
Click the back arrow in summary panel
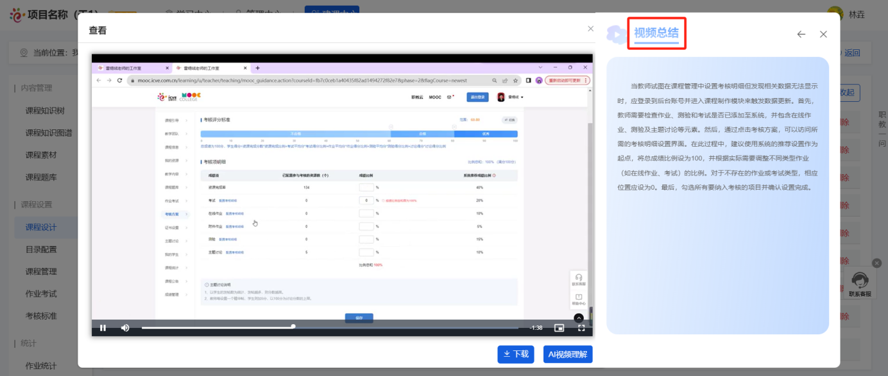tap(801, 35)
